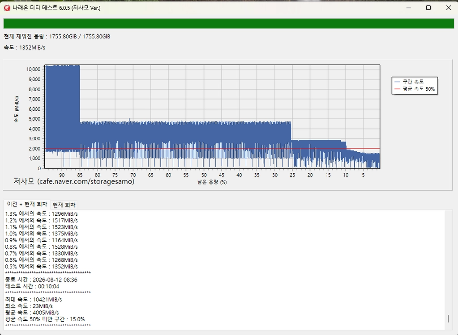This screenshot has width=458, height=335.
Task: Click the 테스트 시간 00:10:04 line
Action: pos(32,286)
